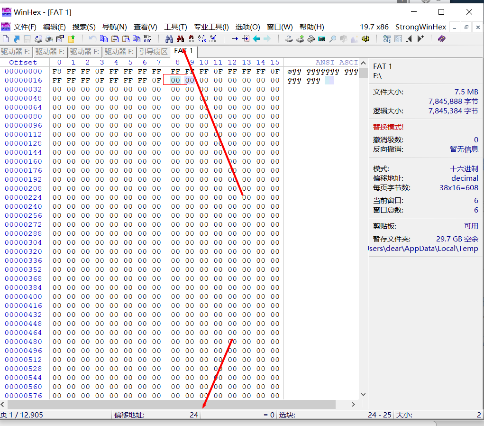This screenshot has width=484, height=426.
Task: Open the RAM editor chip icon
Action: click(x=310, y=39)
